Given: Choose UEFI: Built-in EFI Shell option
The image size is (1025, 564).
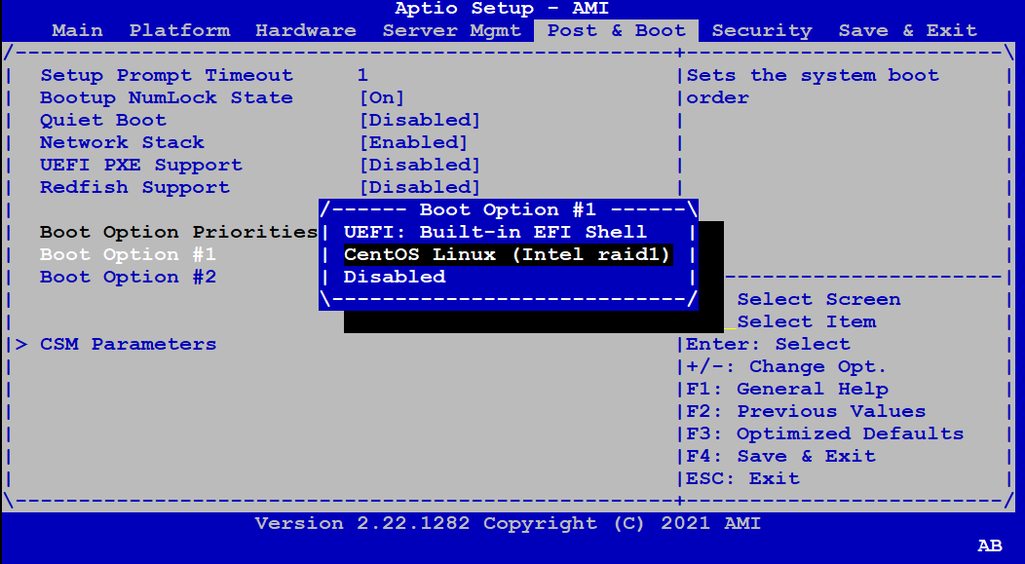Looking at the screenshot, I should [495, 232].
